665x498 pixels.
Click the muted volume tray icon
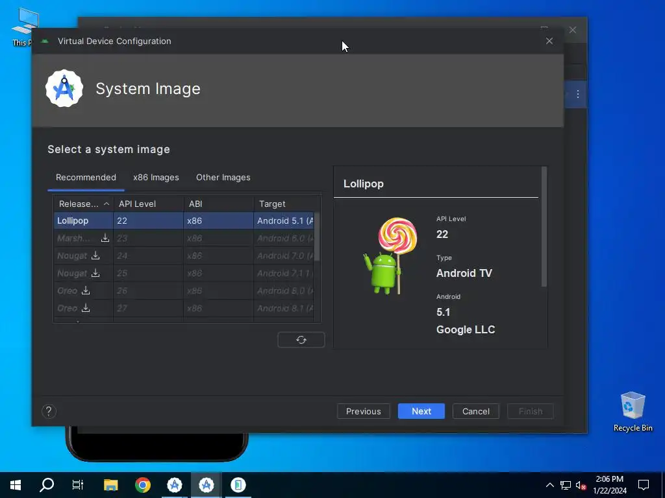point(581,485)
